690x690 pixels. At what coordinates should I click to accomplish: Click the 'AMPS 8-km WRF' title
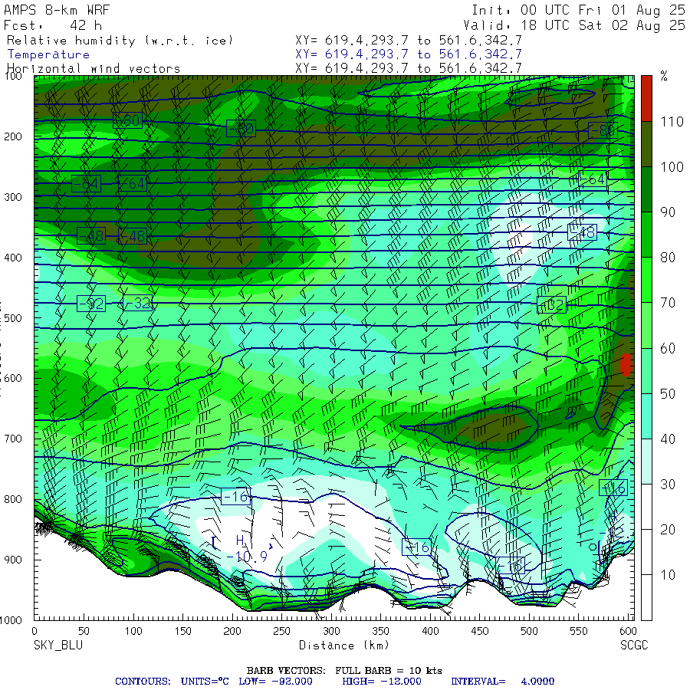coord(57,10)
